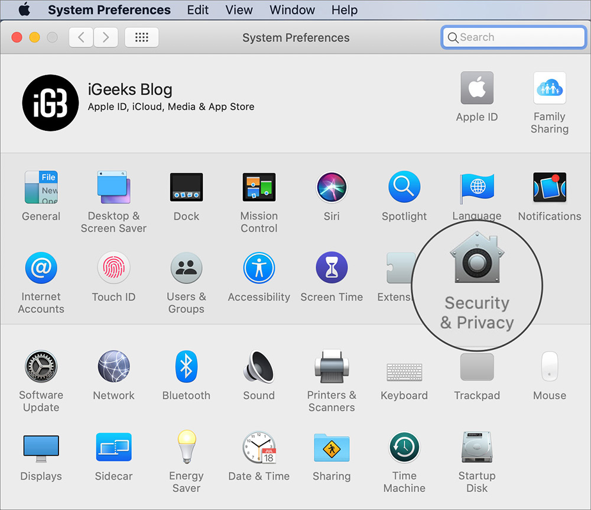Open the Startup Disk pane
Viewport: 591px width, 510px height.
click(x=477, y=447)
